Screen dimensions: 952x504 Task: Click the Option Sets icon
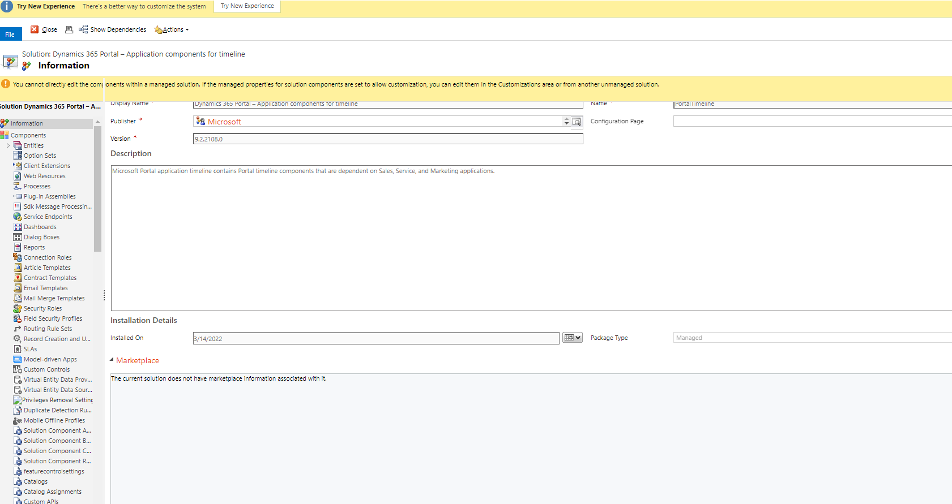[18, 156]
